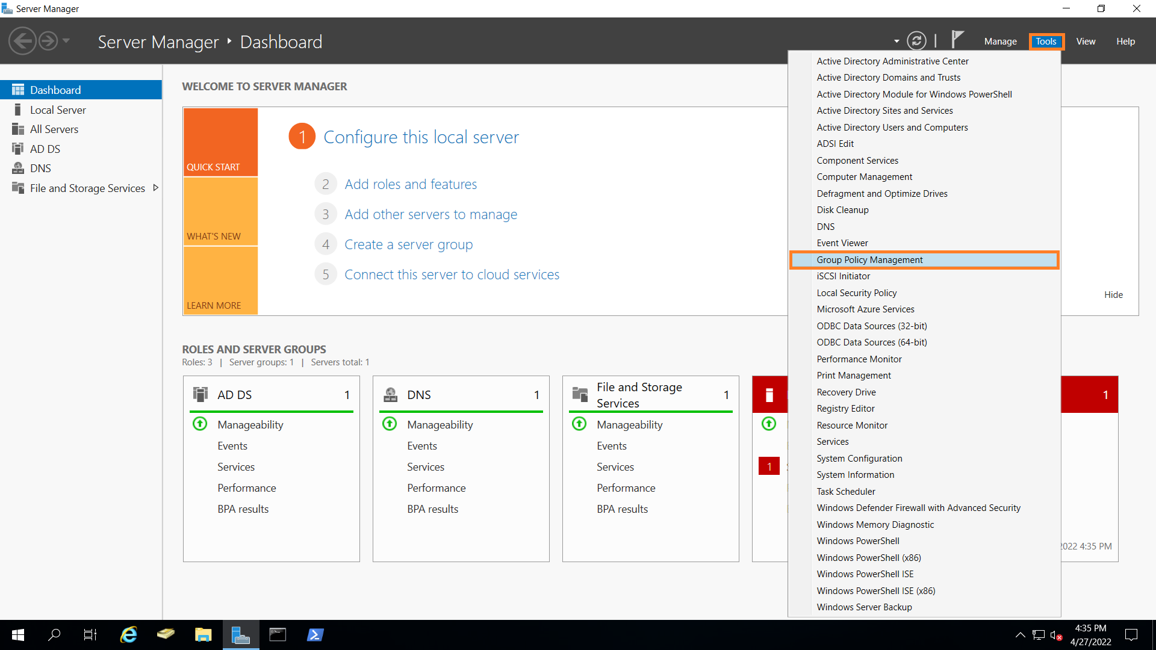Open taskbar search magnifier
Image resolution: width=1156 pixels, height=650 pixels.
pos(54,634)
